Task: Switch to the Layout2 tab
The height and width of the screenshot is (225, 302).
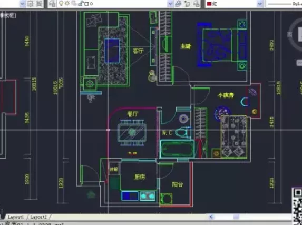Action: (38, 217)
